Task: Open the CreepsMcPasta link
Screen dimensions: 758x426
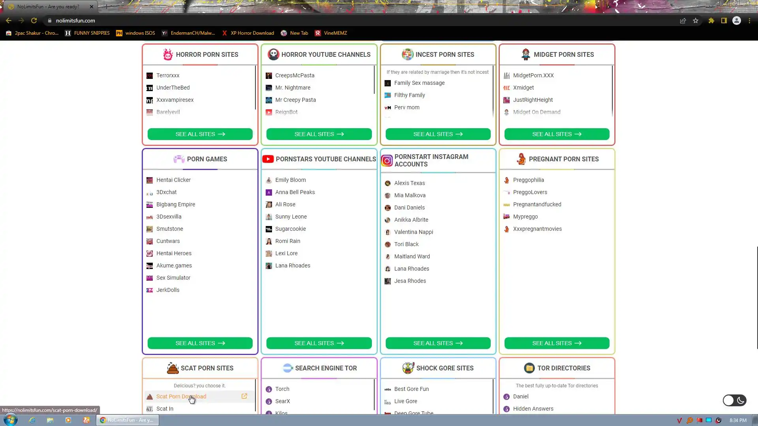Action: click(295, 75)
